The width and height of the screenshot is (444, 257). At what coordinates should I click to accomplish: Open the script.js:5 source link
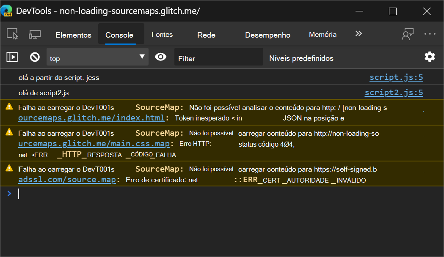coord(396,77)
